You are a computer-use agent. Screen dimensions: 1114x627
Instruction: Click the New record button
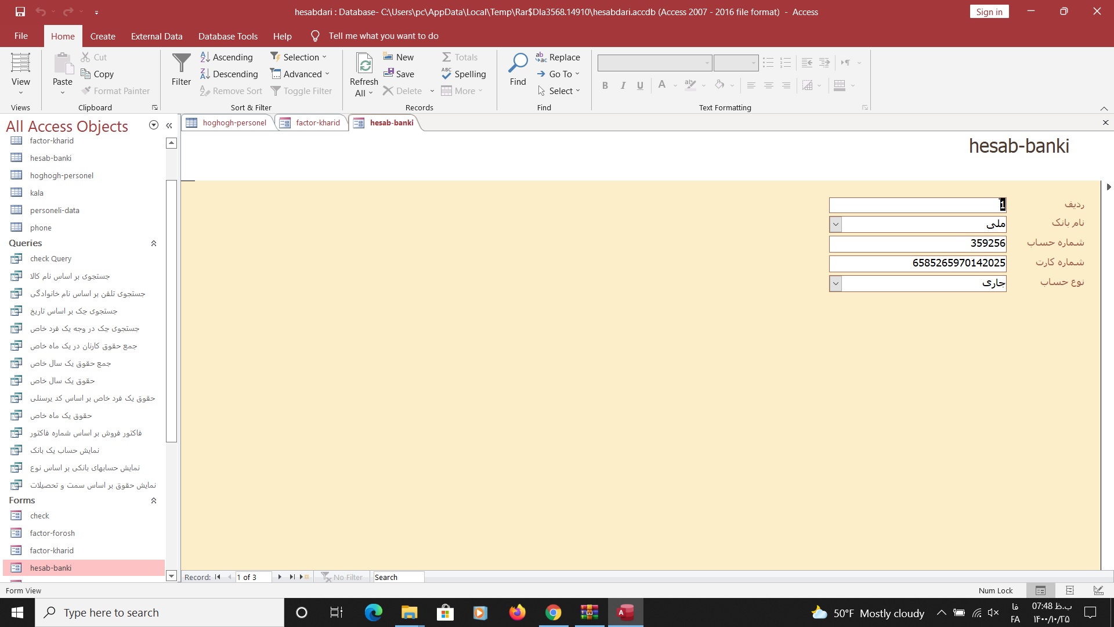tap(305, 577)
